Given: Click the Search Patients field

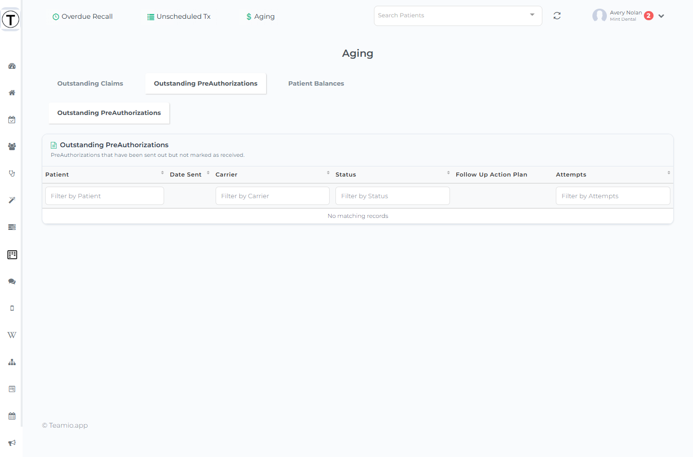Looking at the screenshot, I should [x=458, y=16].
